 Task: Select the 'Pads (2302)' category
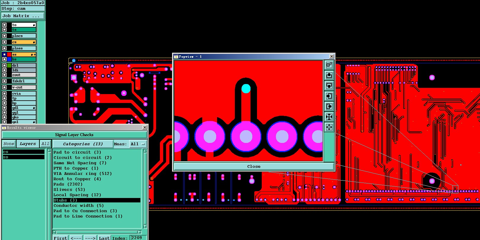[68, 184]
